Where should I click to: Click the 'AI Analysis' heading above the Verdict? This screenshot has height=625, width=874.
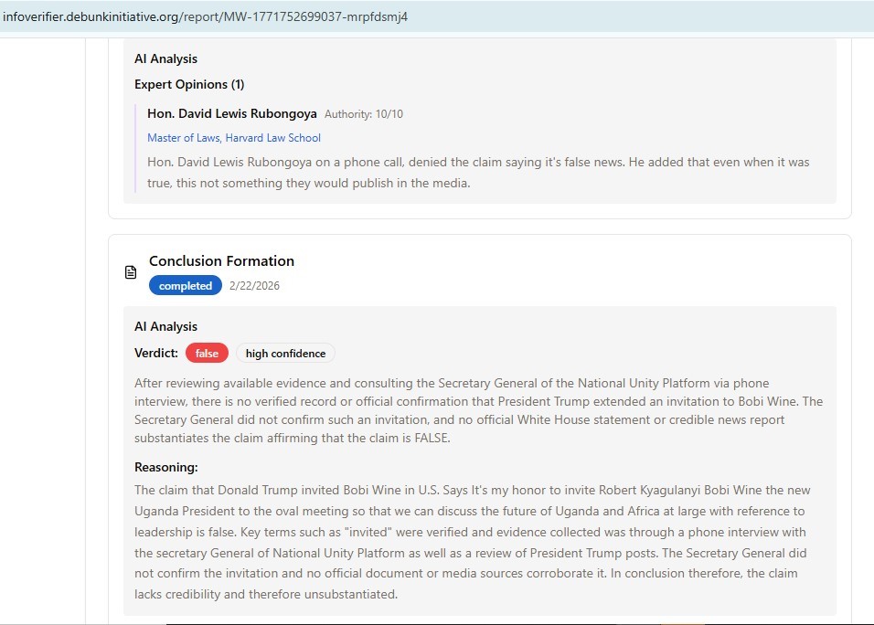[x=165, y=326]
